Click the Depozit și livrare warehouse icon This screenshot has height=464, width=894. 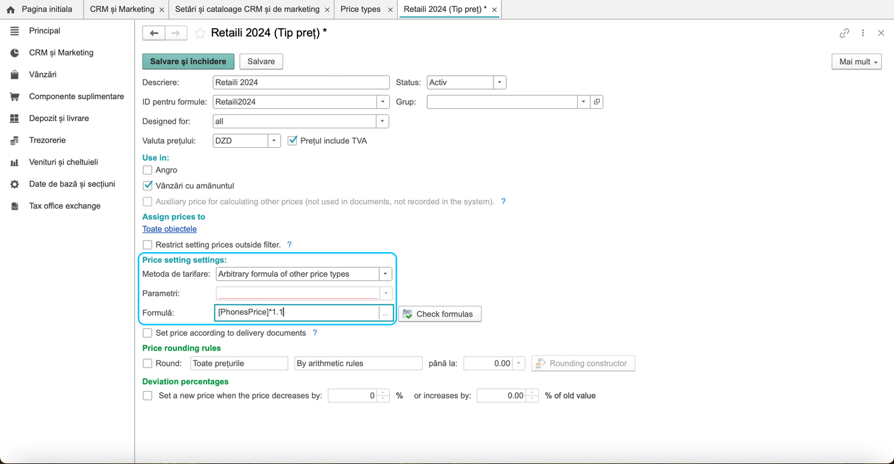(14, 118)
